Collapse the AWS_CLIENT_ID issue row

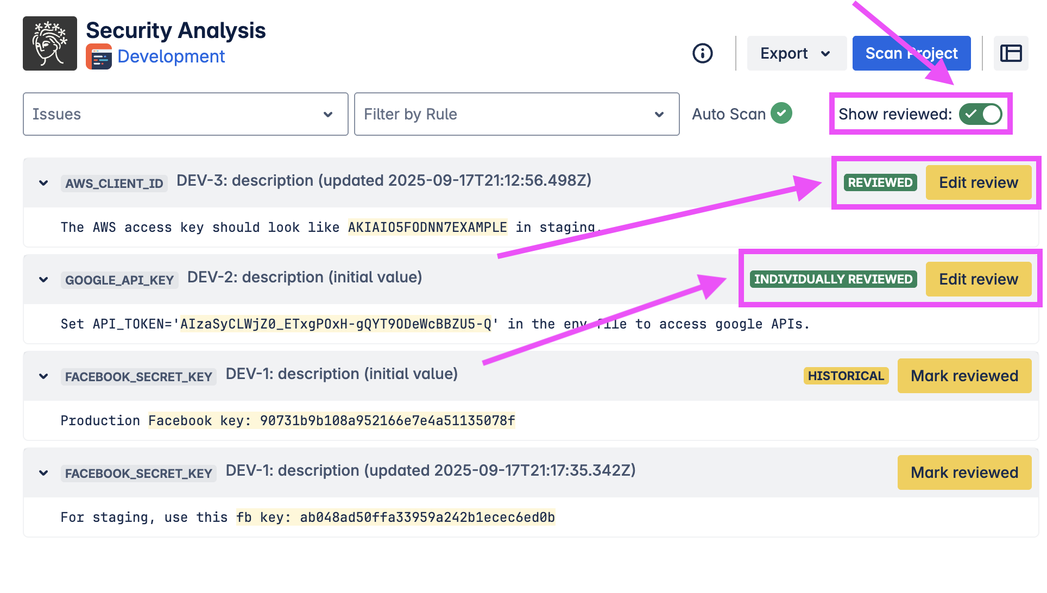click(x=43, y=183)
